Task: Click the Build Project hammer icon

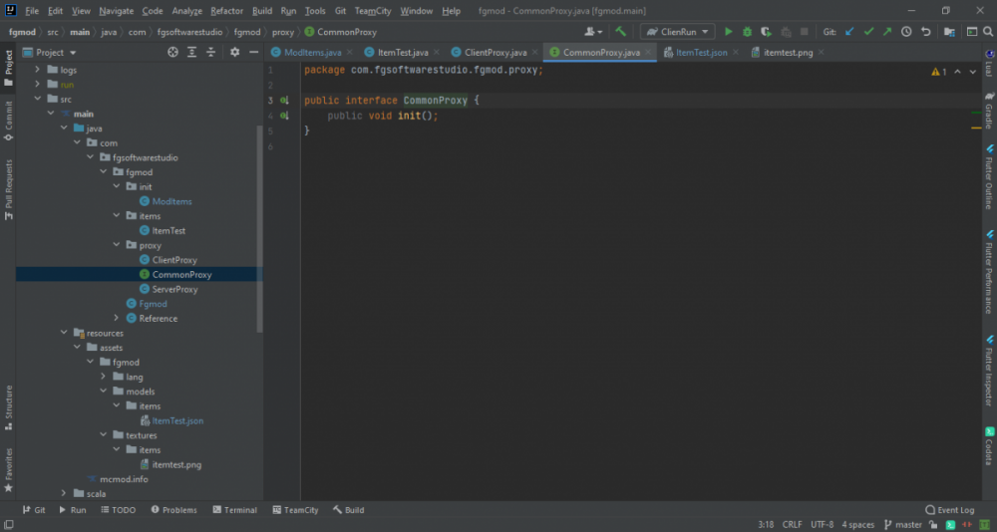Action: coord(620,32)
